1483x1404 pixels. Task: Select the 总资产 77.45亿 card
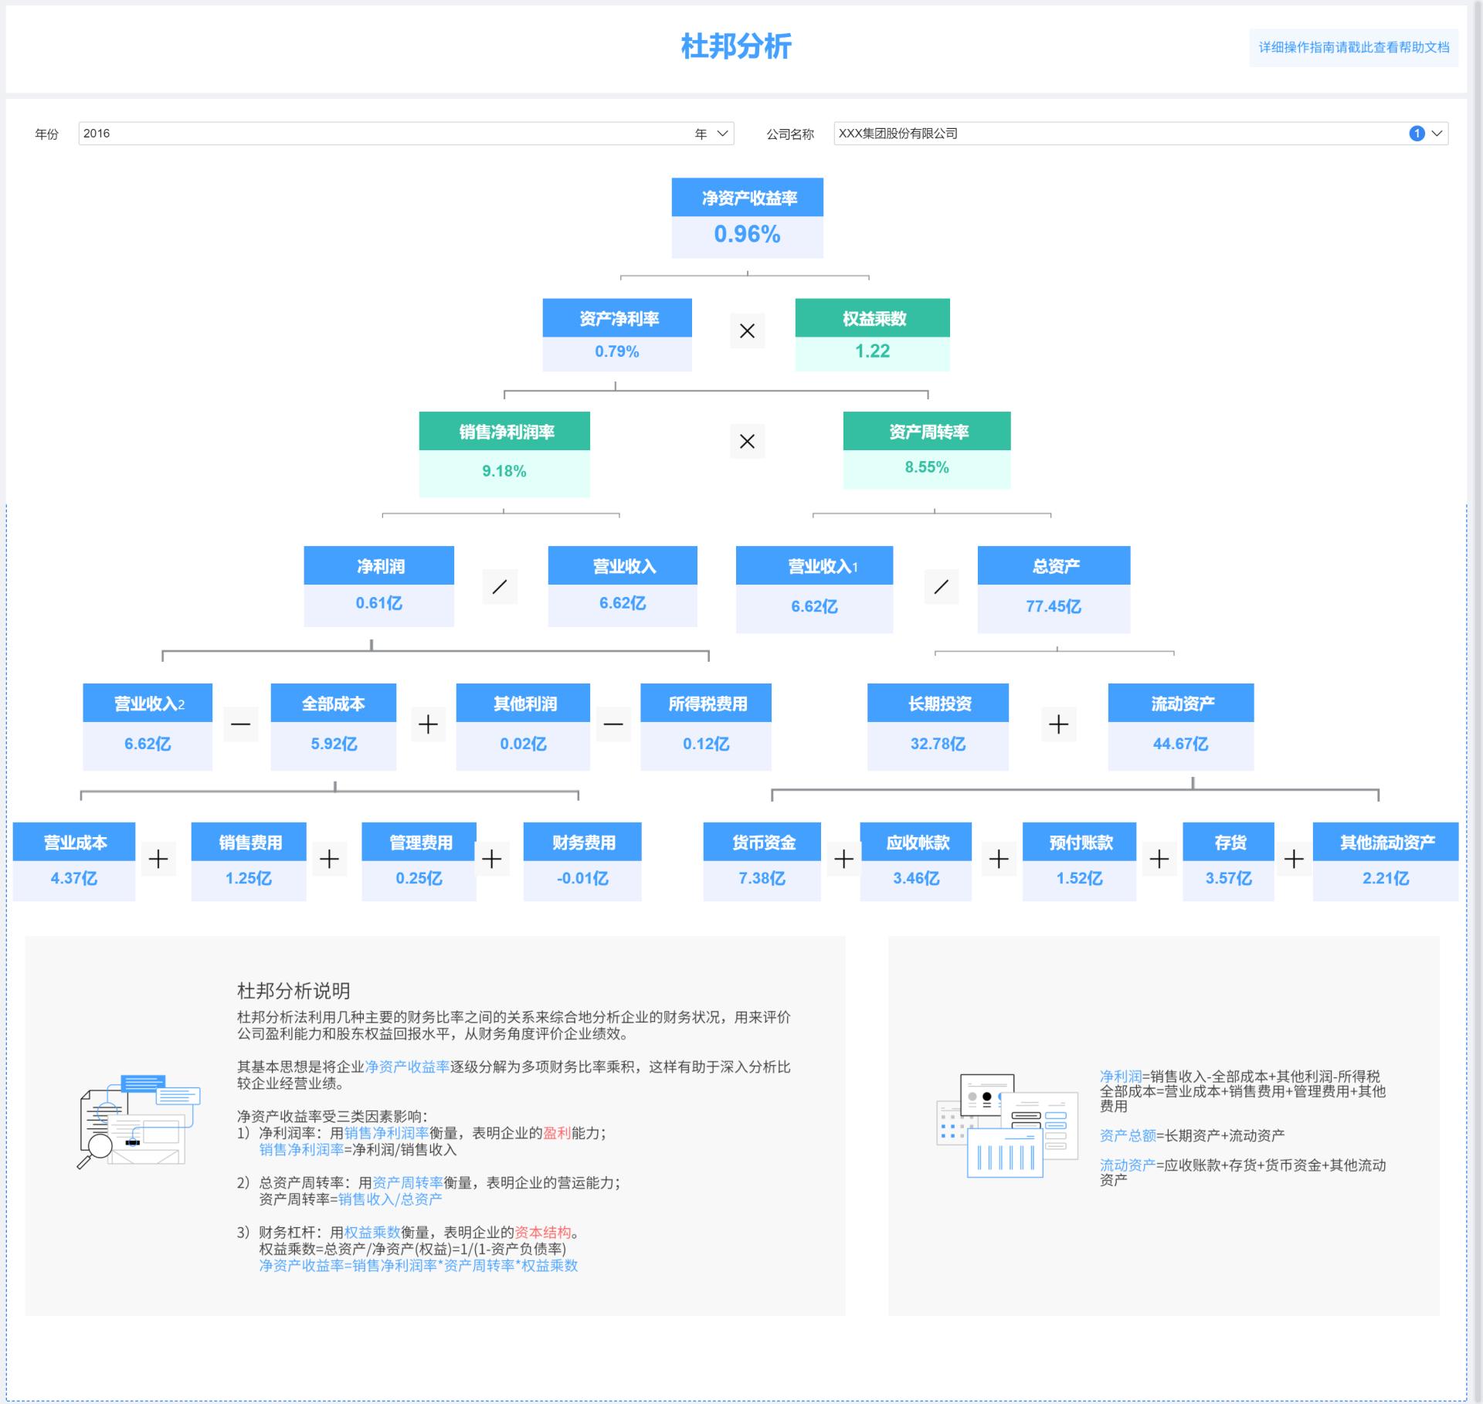(1054, 589)
